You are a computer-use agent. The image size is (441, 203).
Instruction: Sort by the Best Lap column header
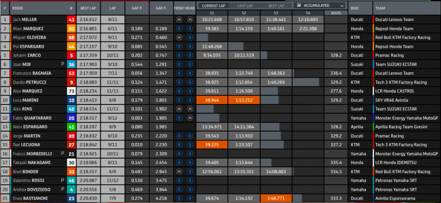point(89,9)
